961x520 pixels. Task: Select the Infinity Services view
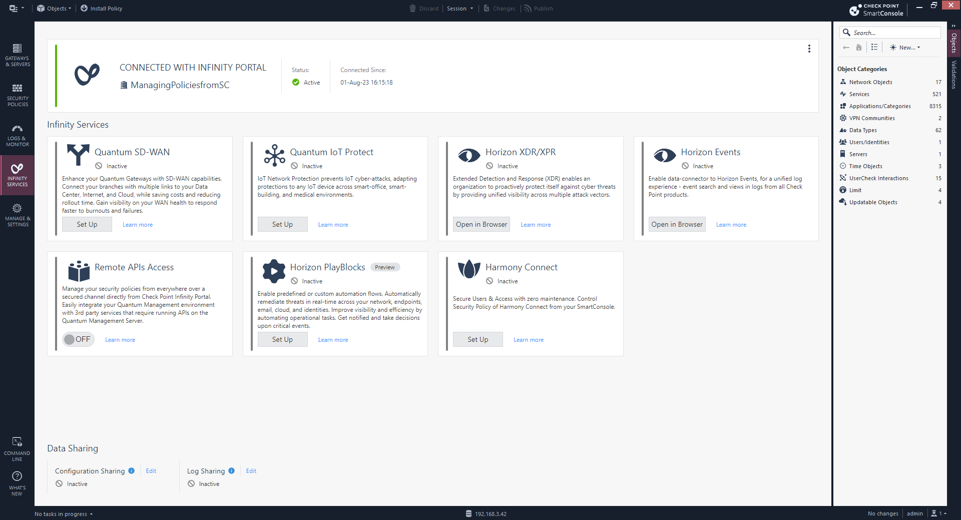click(17, 175)
